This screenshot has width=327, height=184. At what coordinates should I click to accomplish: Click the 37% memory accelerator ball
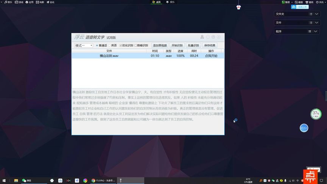coord(316,114)
